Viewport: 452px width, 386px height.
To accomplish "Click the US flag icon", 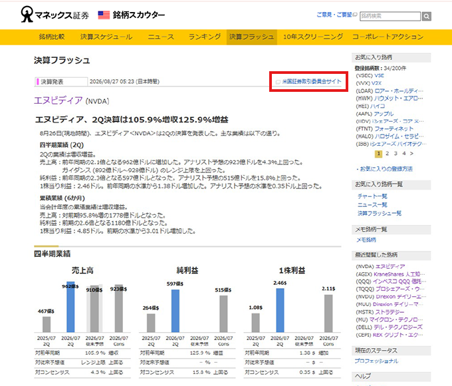I will click(x=104, y=15).
